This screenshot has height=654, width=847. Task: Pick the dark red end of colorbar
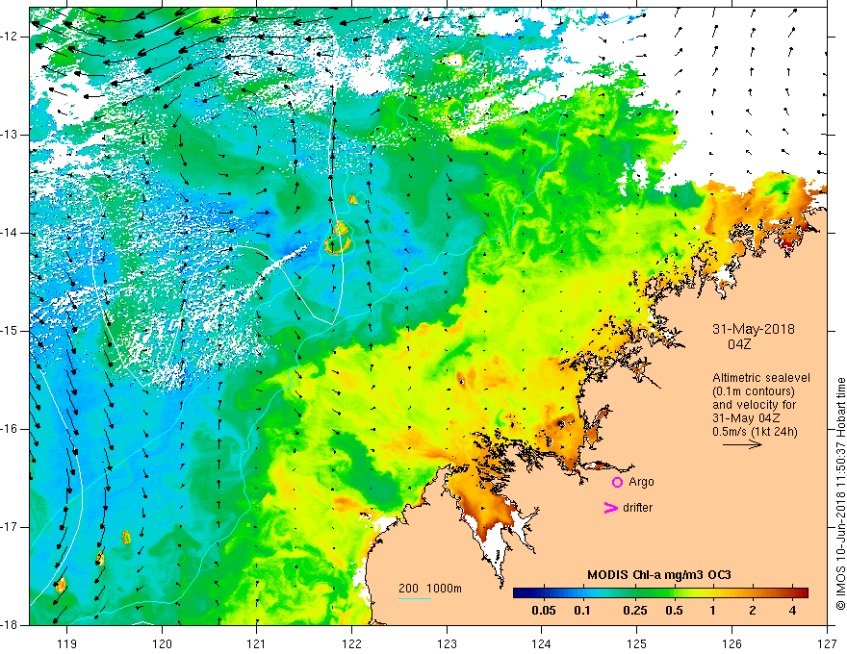pos(802,593)
